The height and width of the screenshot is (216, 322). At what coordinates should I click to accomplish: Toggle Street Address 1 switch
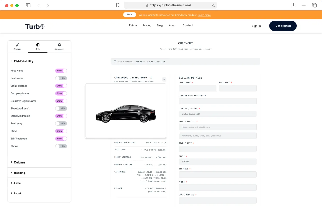tap(61, 109)
